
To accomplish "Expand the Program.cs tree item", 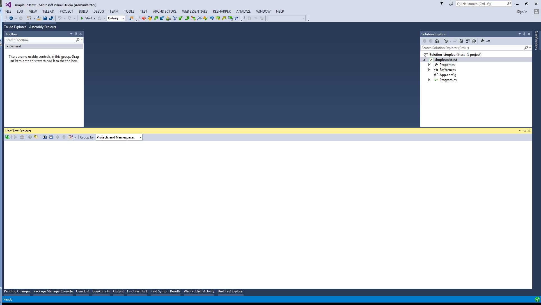I will click(429, 80).
